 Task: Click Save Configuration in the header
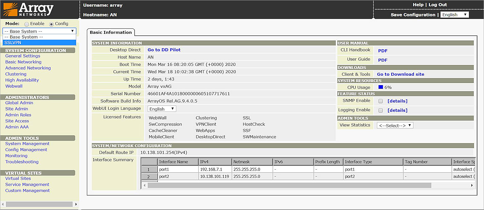pos(413,15)
